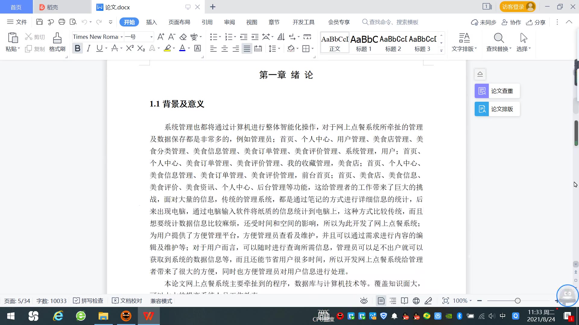579x325 pixels.
Task: Increase font size with A+ icon
Action: click(x=161, y=37)
